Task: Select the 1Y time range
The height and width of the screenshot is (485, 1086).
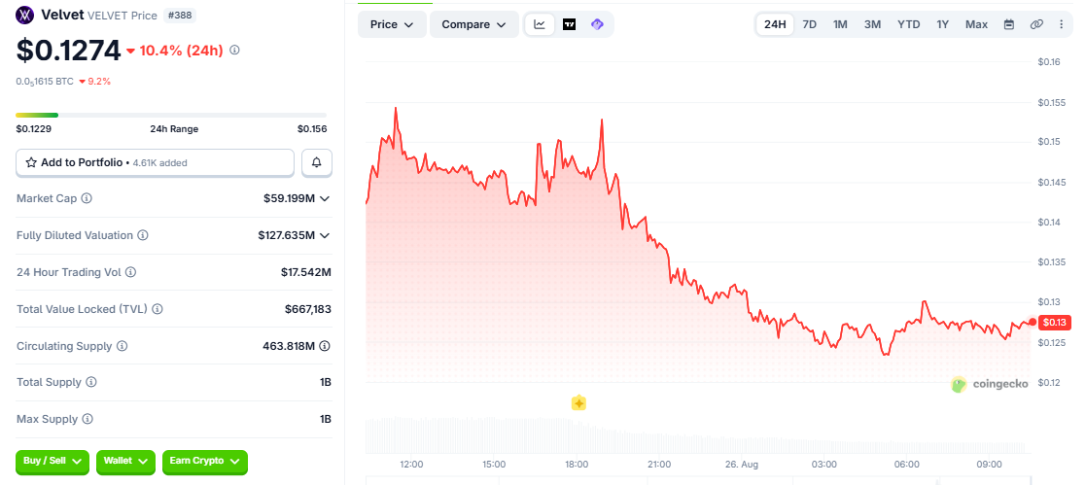Action: (x=943, y=24)
